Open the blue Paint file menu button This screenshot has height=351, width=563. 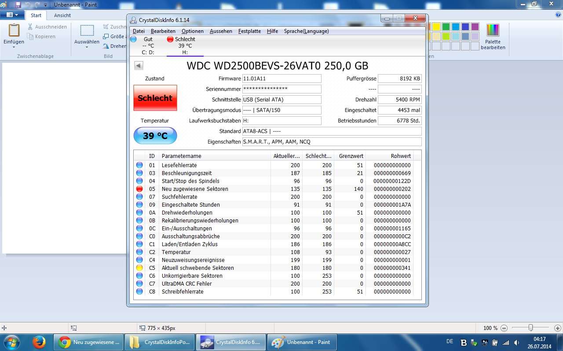coord(12,15)
